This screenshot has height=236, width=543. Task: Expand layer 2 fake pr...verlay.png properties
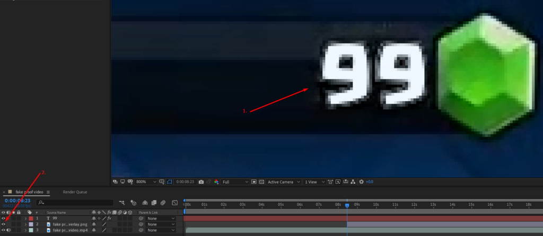[25, 224]
